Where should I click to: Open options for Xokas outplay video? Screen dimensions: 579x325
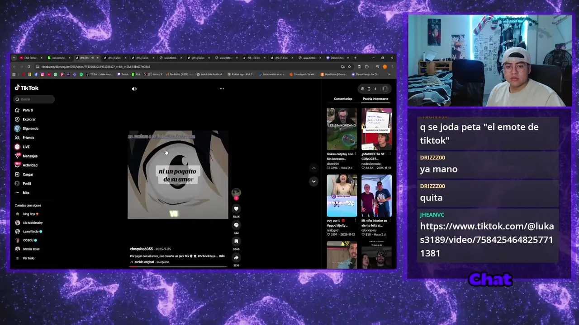pyautogui.click(x=356, y=154)
